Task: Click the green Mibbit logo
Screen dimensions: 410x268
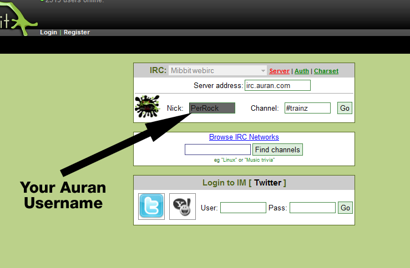Action: point(18,18)
